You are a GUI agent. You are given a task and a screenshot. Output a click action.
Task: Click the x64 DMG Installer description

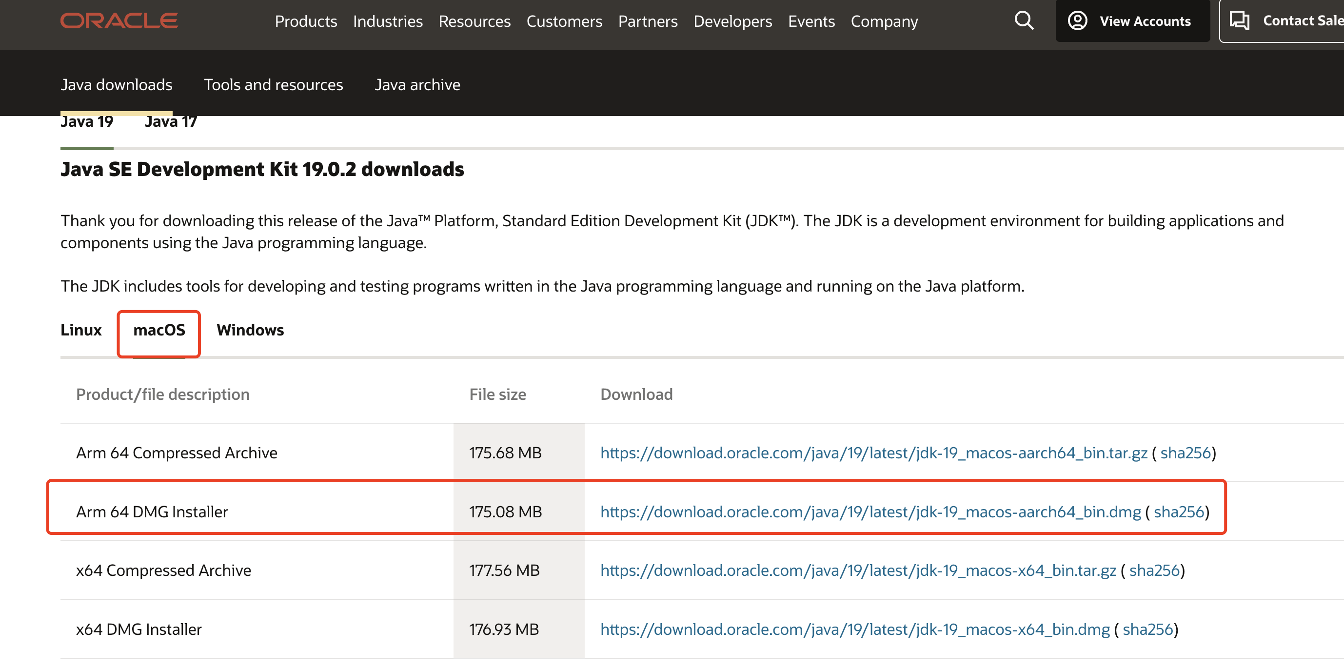[x=139, y=629]
